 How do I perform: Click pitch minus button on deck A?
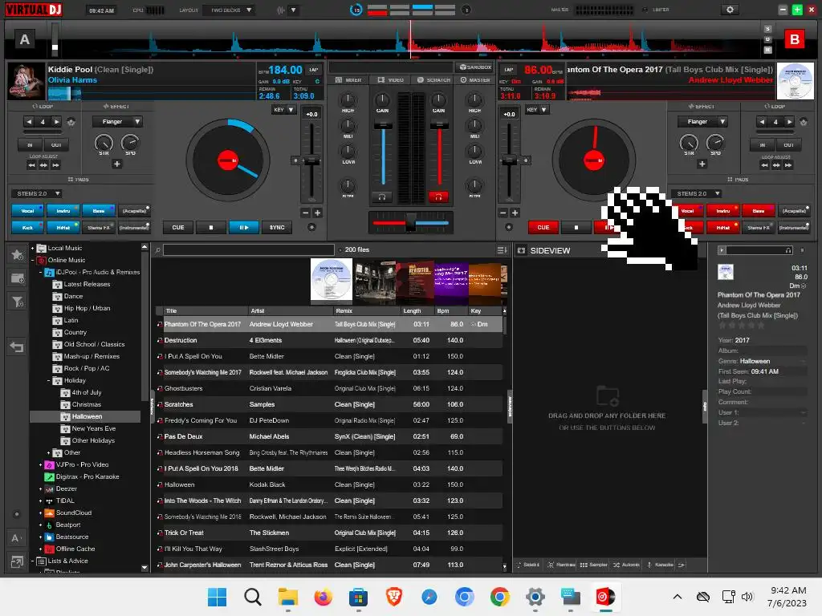[306, 213]
